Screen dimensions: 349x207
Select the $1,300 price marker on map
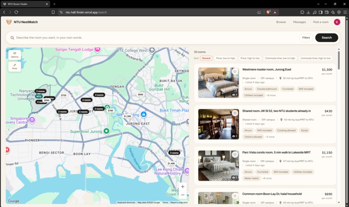127,116
